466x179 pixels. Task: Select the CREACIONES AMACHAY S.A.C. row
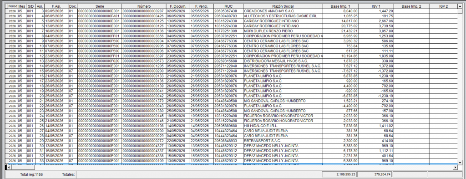(232, 11)
